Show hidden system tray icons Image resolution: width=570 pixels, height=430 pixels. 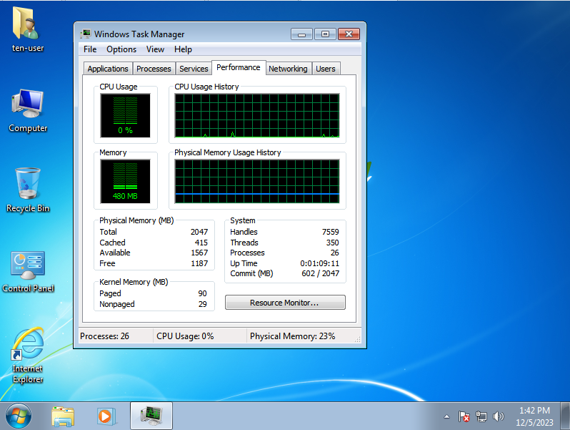pos(447,416)
